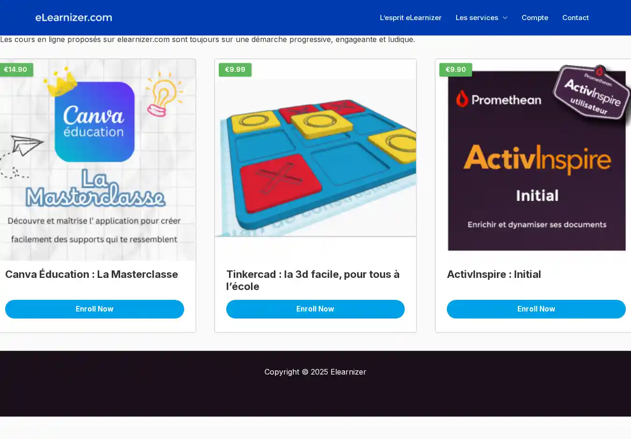Image resolution: width=631 pixels, height=439 pixels.
Task: Open the ActivInspire : Initial title link
Action: coord(494,274)
